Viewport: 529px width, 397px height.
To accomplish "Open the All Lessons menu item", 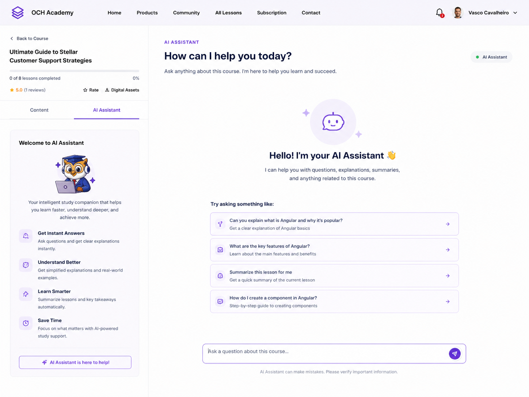I will click(228, 13).
